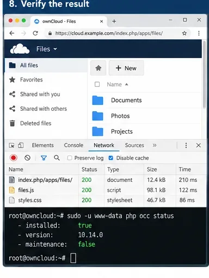Click the Favorites star icon
Screen dimensions: 209x278
click(12, 80)
